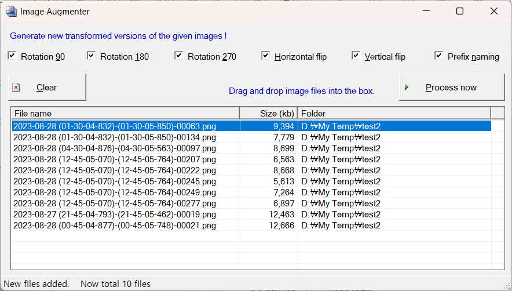Click the Process now button
The image size is (512, 291).
451,88
